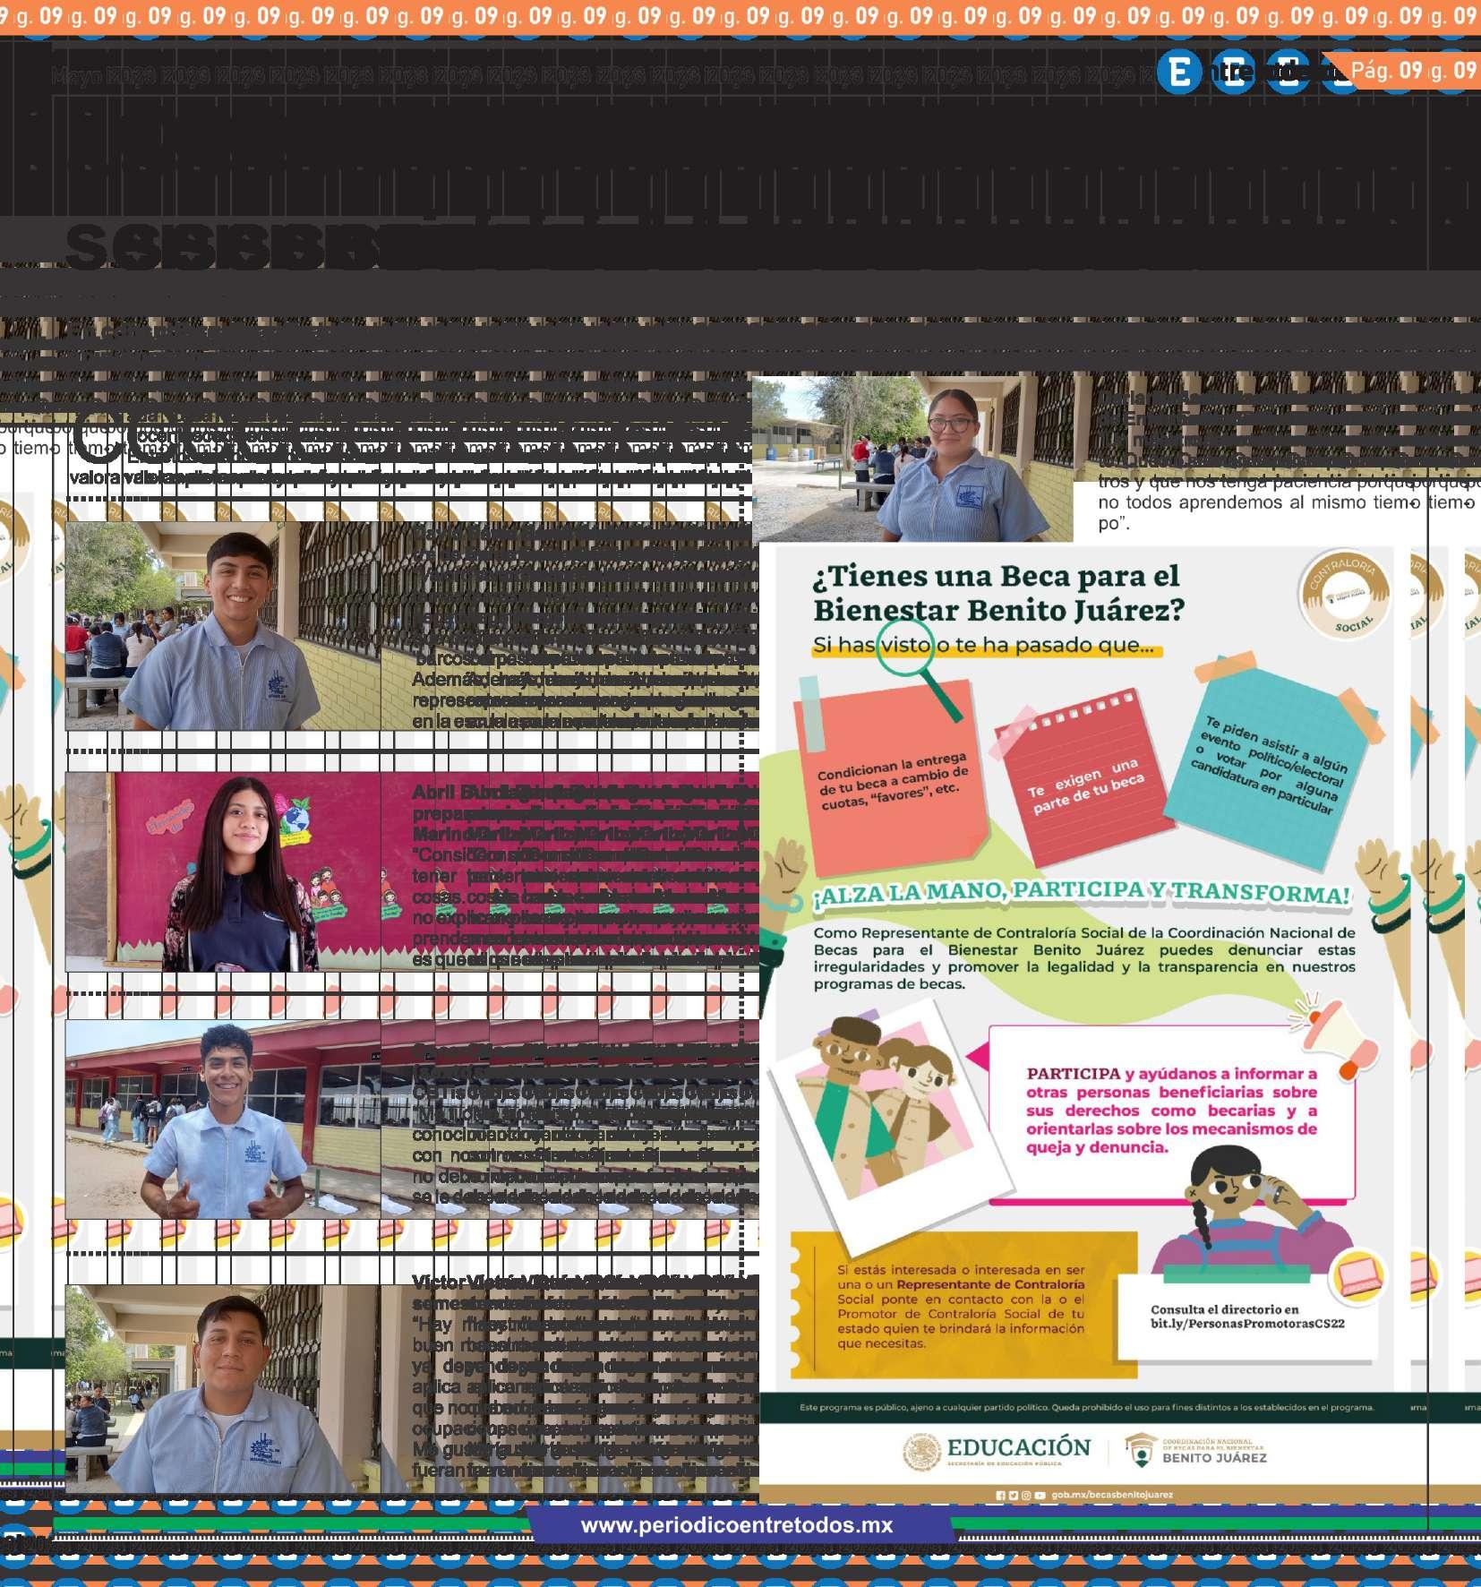Click the Benito Juárez graduation cap shield logo

[x=1140, y=1451]
